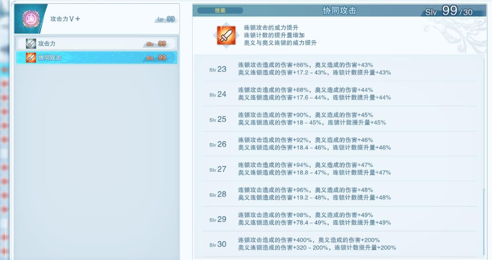492x260 pixels.
Task: Select the 协同攻击 skill row
Action: tap(97, 58)
